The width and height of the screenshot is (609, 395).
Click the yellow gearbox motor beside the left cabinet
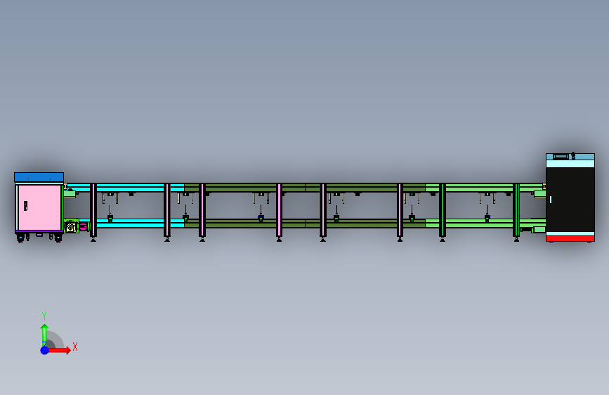coord(71,226)
